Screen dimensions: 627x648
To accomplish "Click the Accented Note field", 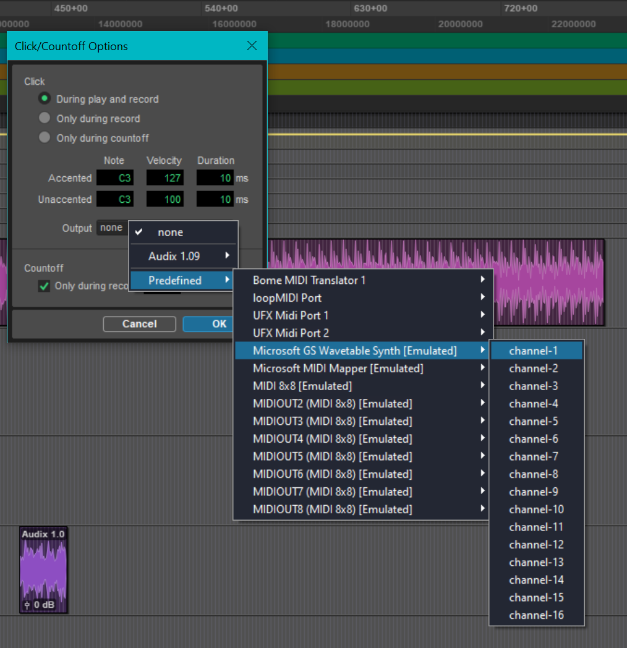I will [x=115, y=178].
